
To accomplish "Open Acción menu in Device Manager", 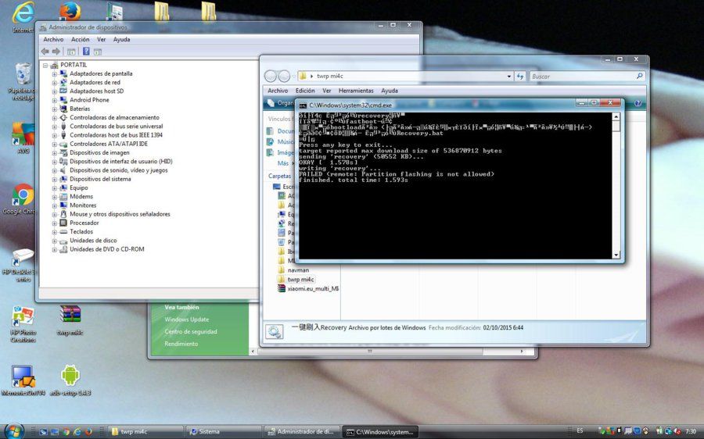I will 80,40.
